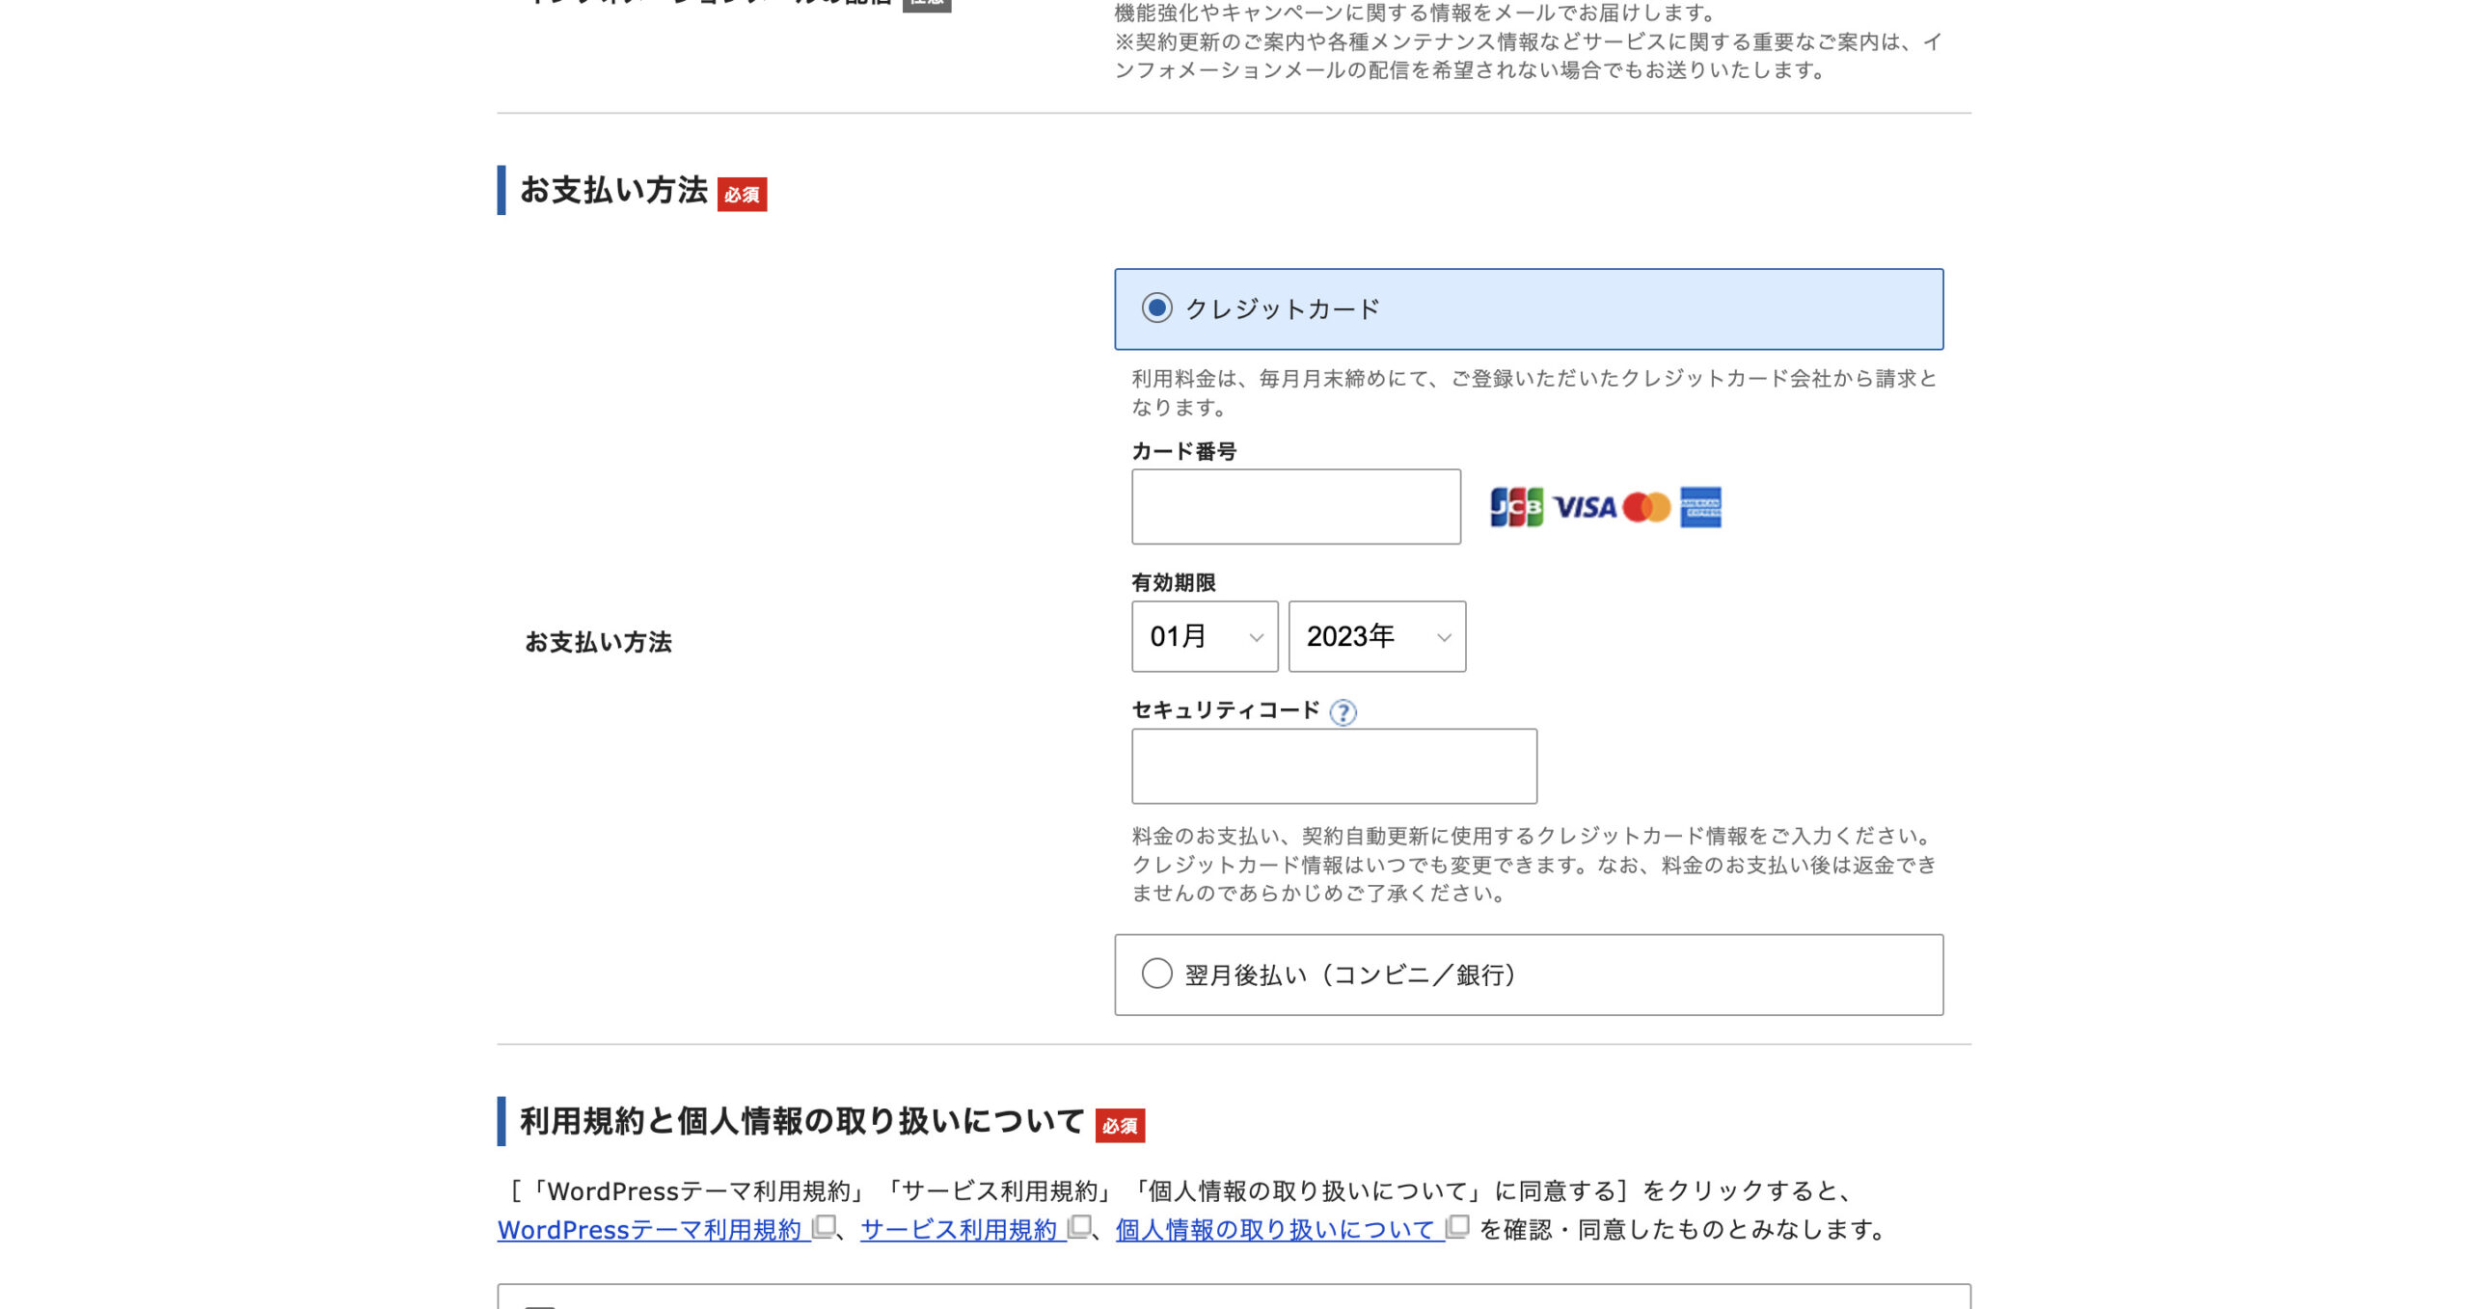Expand the month selector chevron
Screen dimensions: 2469x1309
click(x=1256, y=636)
